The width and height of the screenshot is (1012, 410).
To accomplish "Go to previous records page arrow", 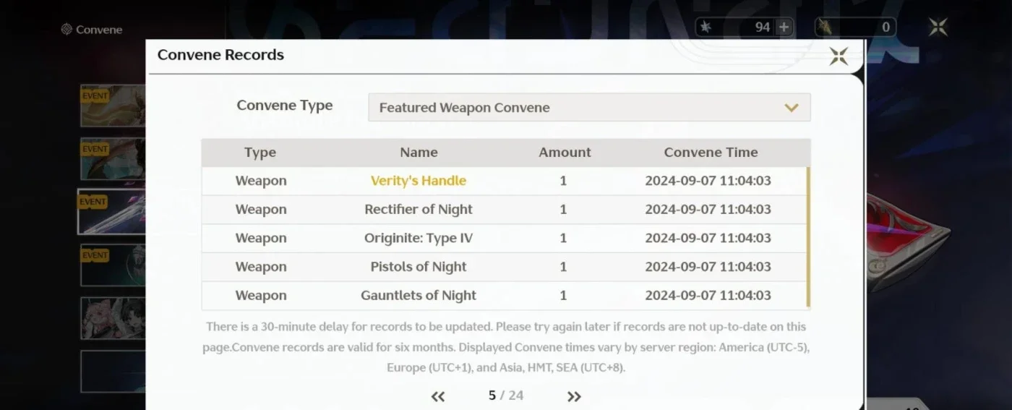I will click(x=438, y=396).
